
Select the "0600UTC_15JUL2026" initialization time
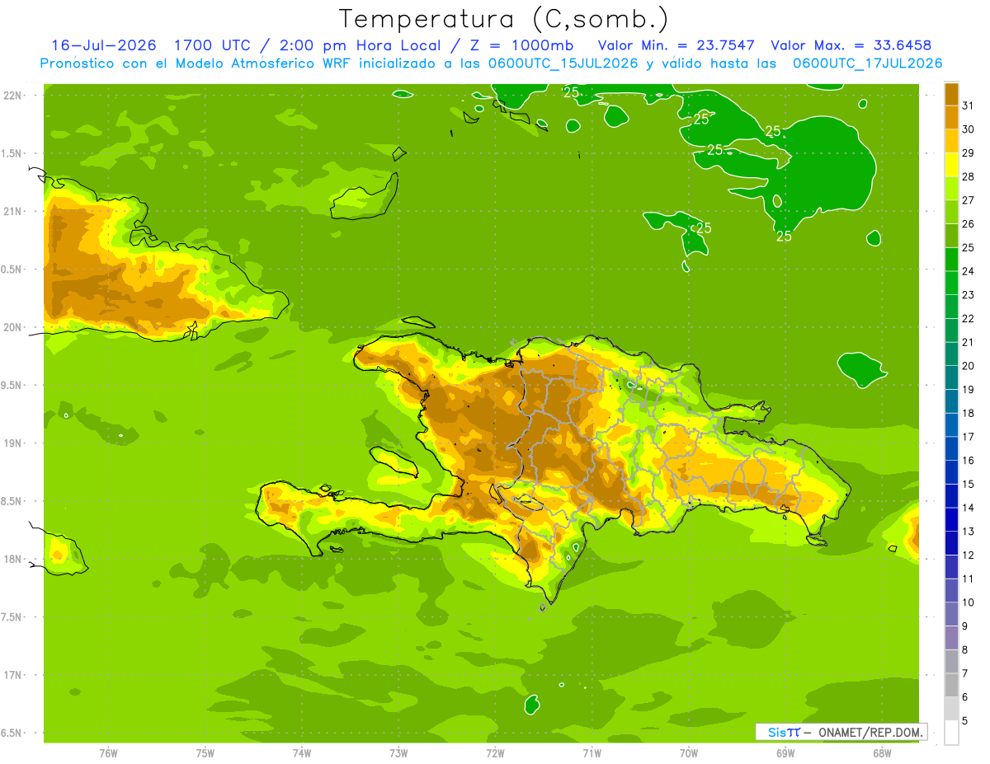pyautogui.click(x=563, y=63)
